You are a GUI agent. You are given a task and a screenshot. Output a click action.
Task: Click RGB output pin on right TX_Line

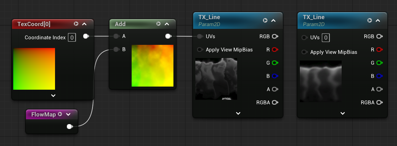[379, 36]
